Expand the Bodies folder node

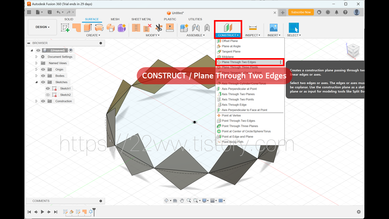tap(36, 76)
